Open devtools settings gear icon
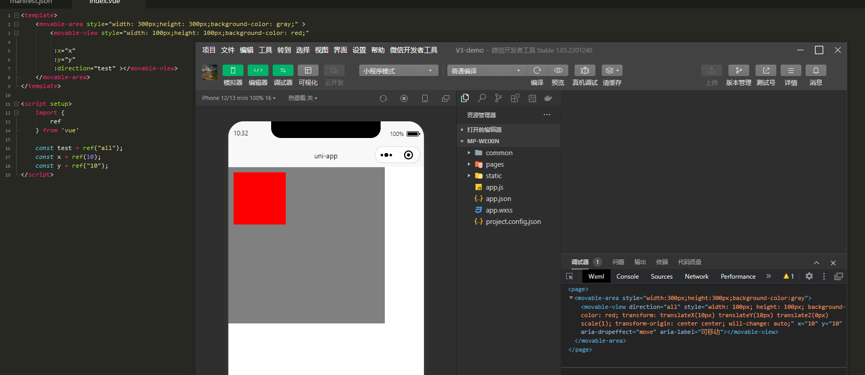The height and width of the screenshot is (375, 865). 809,277
